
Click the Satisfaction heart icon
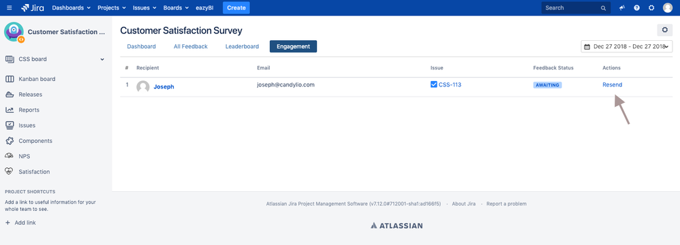tap(10, 172)
